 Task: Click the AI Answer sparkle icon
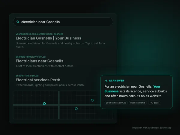(106, 81)
